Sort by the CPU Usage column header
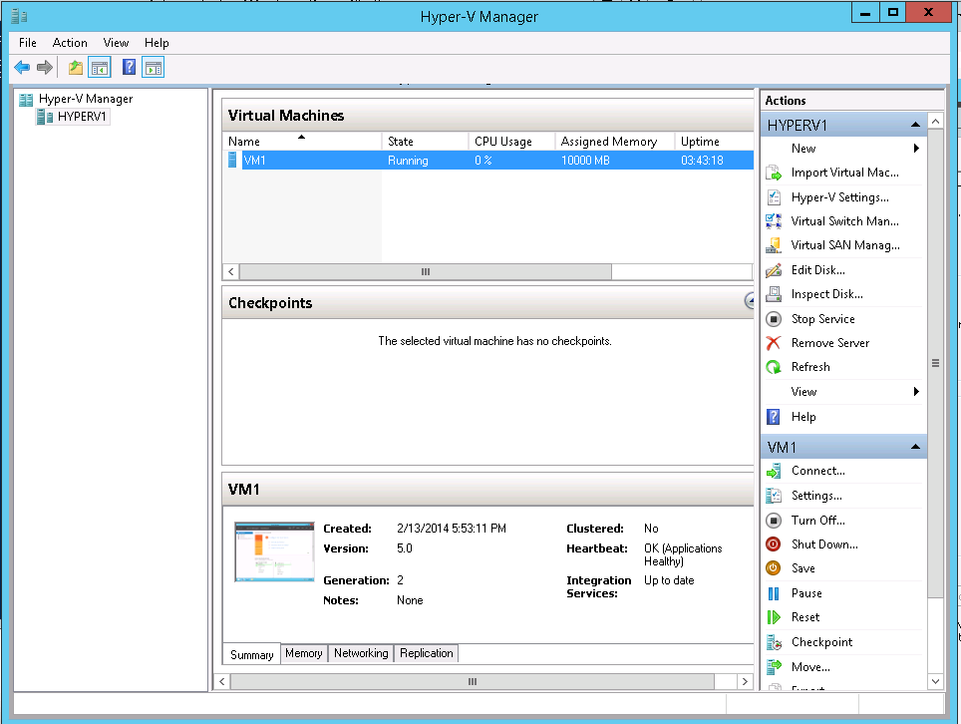The image size is (961, 724). click(511, 142)
